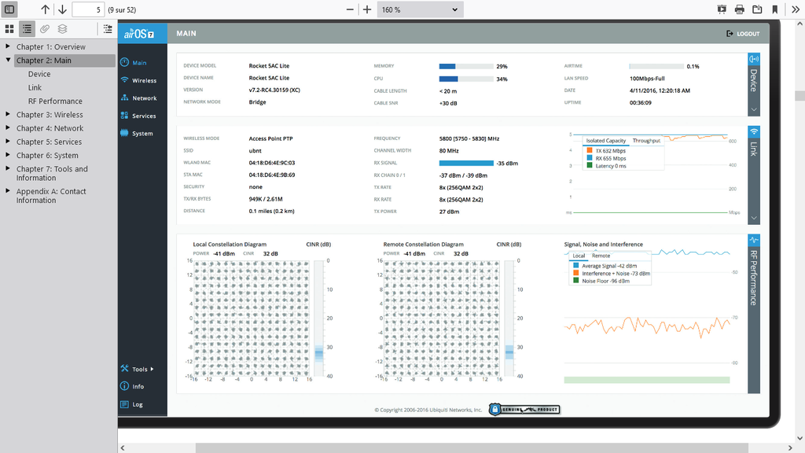Viewport: 805px width, 453px height.
Task: Open the Link outline entry
Action: [x=35, y=88]
